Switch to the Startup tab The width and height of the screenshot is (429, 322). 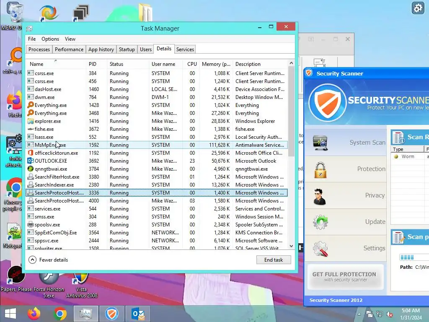click(x=127, y=49)
